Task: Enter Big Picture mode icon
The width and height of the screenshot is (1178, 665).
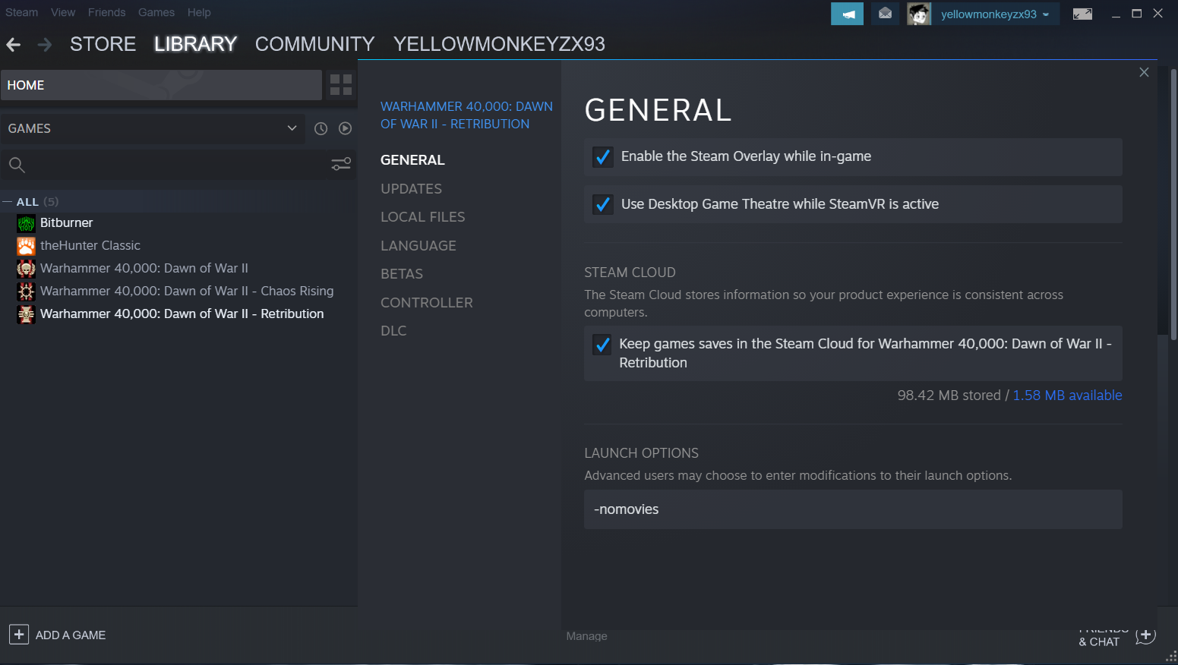Action: (1082, 14)
